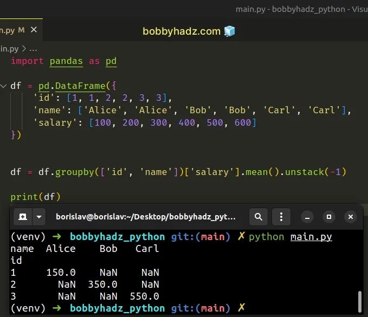Click bobbyhadz.com title text
This screenshot has height=317, width=368.
182,31
